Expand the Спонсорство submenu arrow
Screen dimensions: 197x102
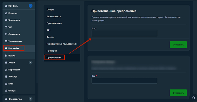coord(30,99)
